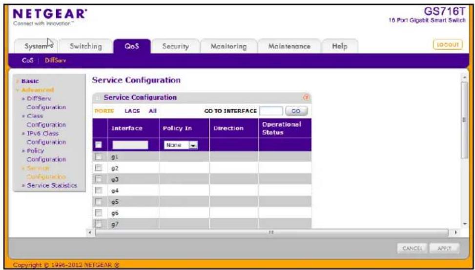Click the vertical scrollbar thumb
Image resolution: width=475 pixels, height=270 pixels.
click(464, 119)
